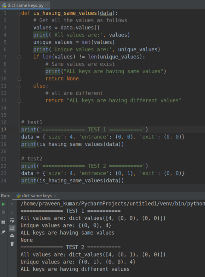Click the fold end marker on line 13
This screenshot has height=277, width=205.
pyautogui.click(x=19, y=101)
